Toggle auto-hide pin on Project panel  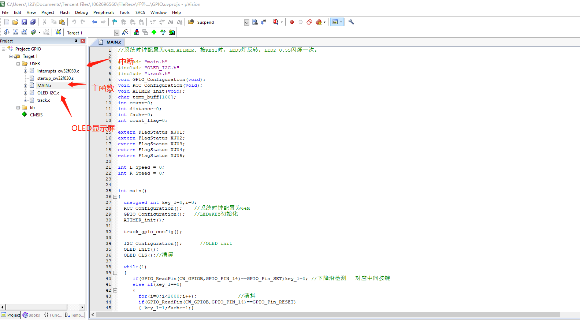tap(76, 41)
